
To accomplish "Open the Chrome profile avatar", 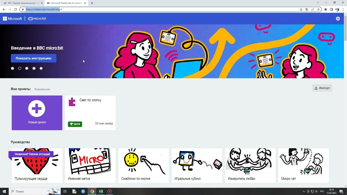I will (337, 9).
